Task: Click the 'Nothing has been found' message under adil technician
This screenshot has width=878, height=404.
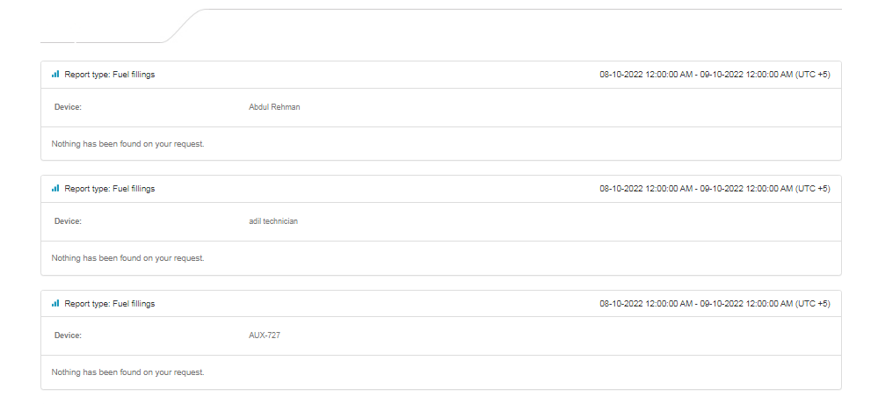Action: point(127,258)
